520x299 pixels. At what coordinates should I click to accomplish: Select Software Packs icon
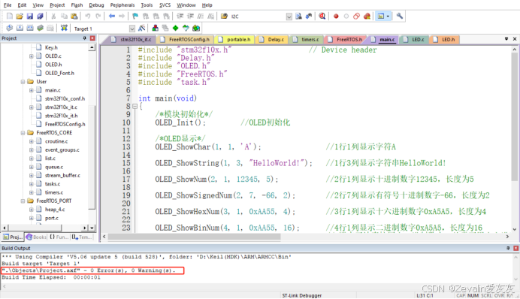pos(186,29)
